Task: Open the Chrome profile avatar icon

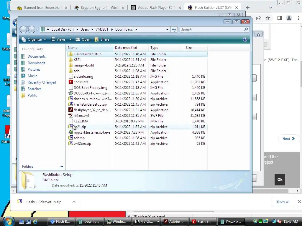Action: 289,18
